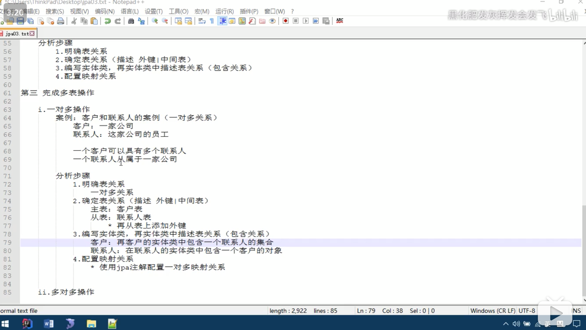The width and height of the screenshot is (586, 330).
Task: Open the 搜索(S) menu
Action: pos(54,11)
